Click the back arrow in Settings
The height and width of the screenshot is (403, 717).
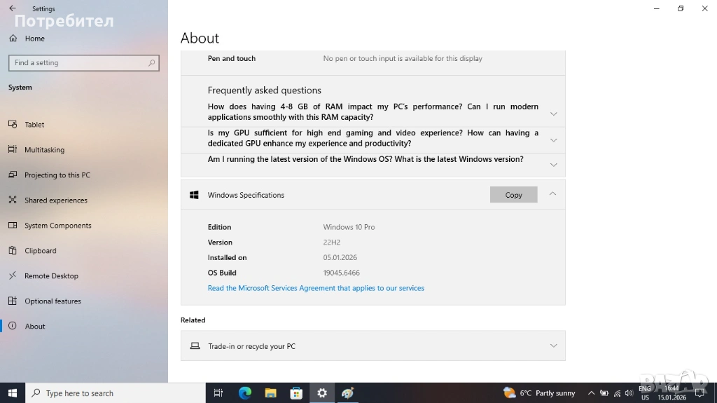(x=12, y=8)
